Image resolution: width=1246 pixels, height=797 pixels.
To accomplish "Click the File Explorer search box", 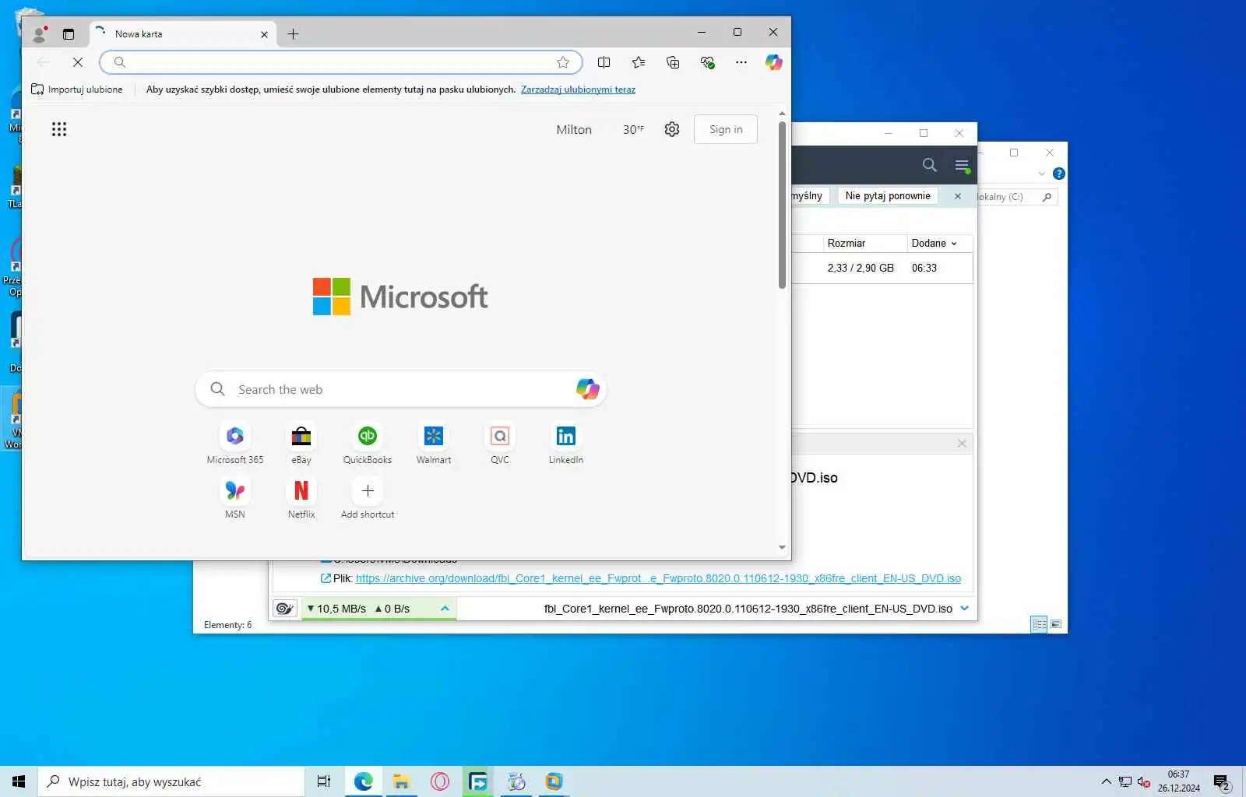I will point(1017,197).
